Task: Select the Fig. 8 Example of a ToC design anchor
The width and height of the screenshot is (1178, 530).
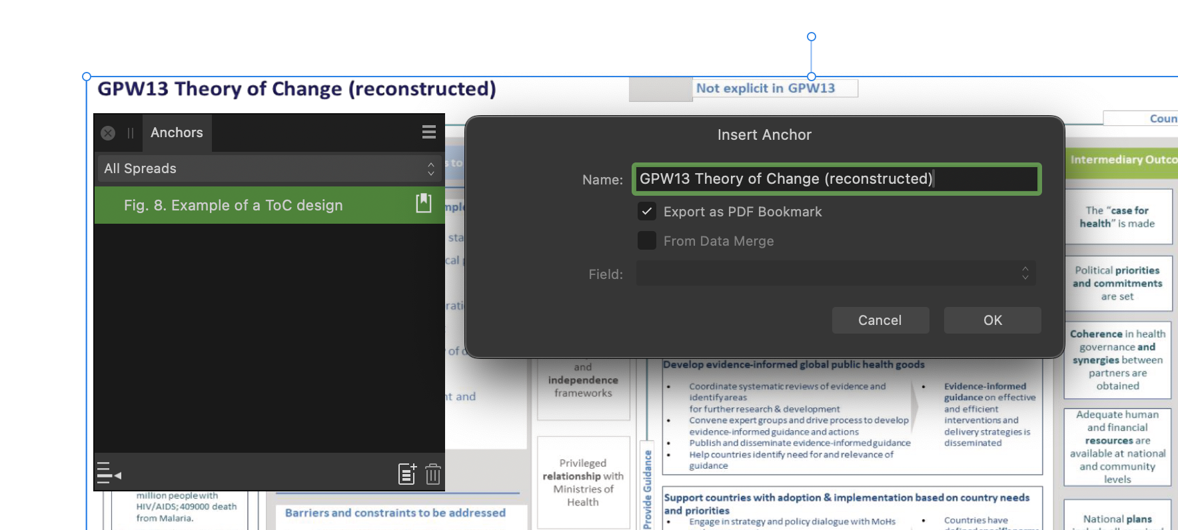Action: tap(269, 205)
